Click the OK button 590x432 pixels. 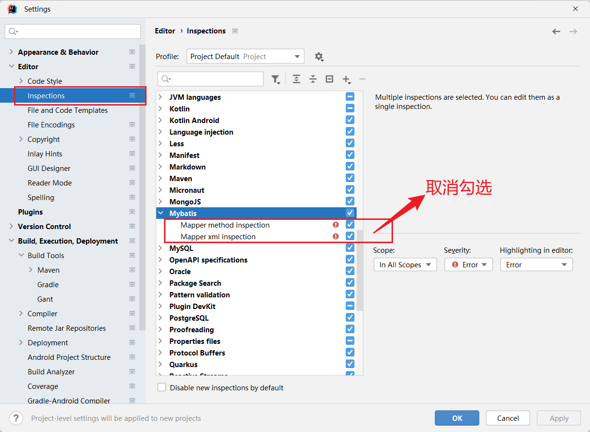coord(457,418)
